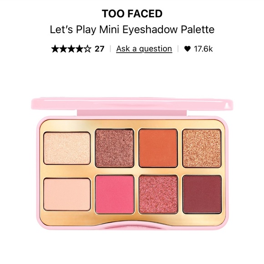Pick the matte hot pink shade
Screen dimensions: 264x264
click(x=115, y=194)
